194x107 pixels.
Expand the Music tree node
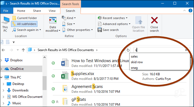point(4,103)
